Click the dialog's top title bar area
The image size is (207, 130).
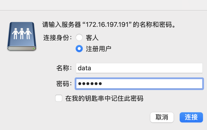[x=103, y=5]
